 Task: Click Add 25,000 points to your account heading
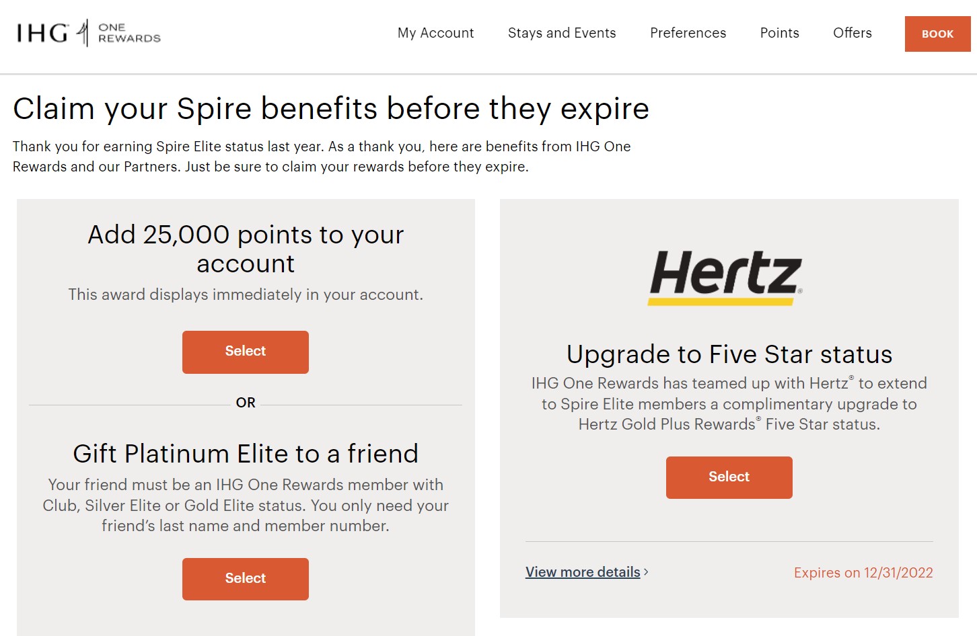(x=246, y=249)
